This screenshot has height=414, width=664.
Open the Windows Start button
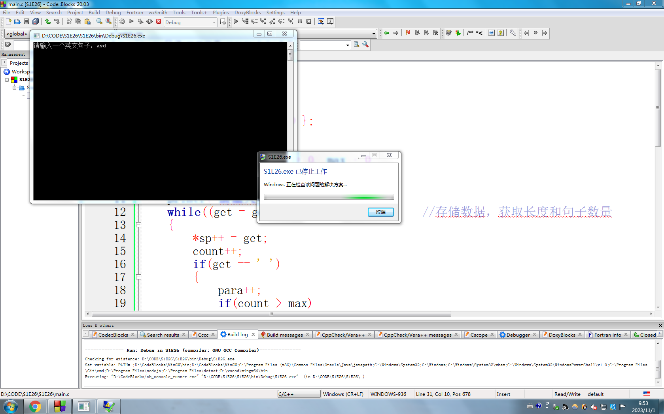click(x=10, y=407)
